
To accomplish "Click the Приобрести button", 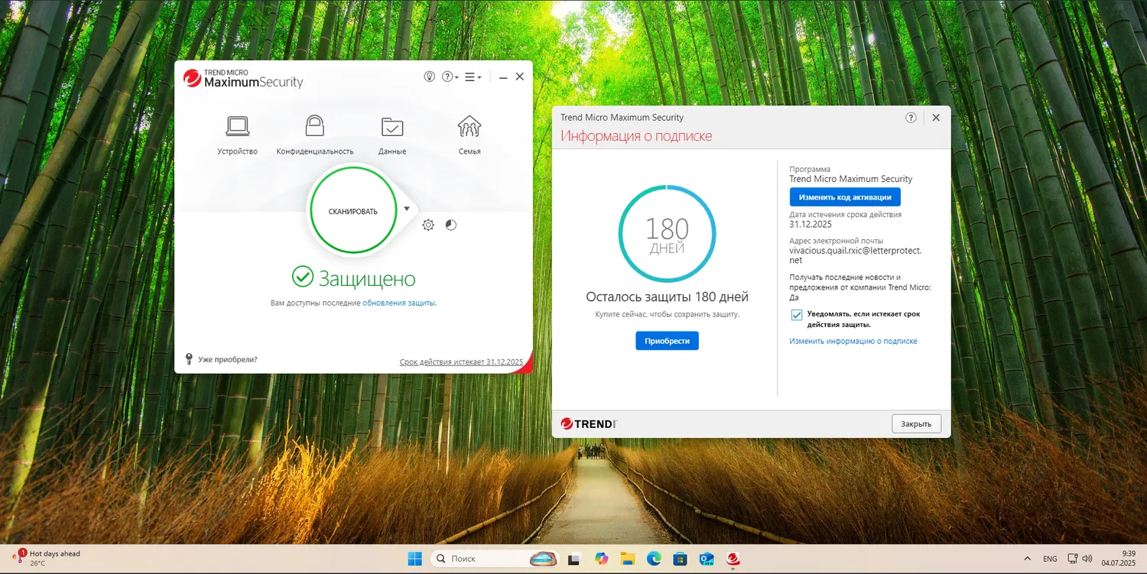I will point(666,340).
